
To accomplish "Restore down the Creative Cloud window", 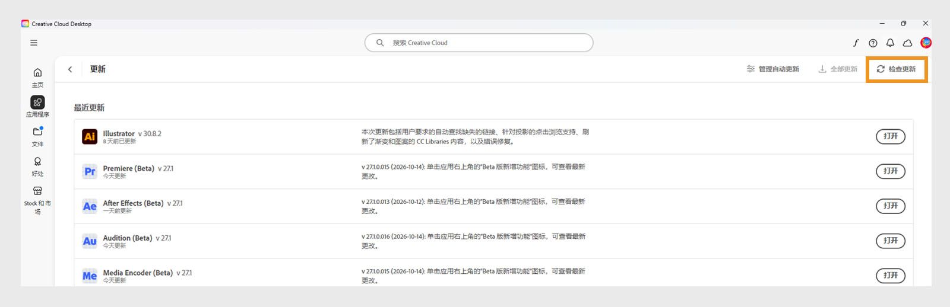I will pyautogui.click(x=904, y=24).
